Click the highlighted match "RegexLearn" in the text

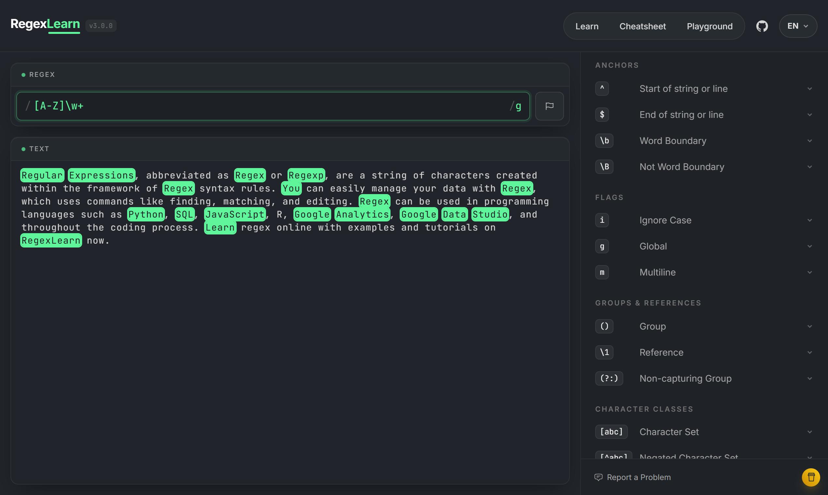tap(51, 240)
